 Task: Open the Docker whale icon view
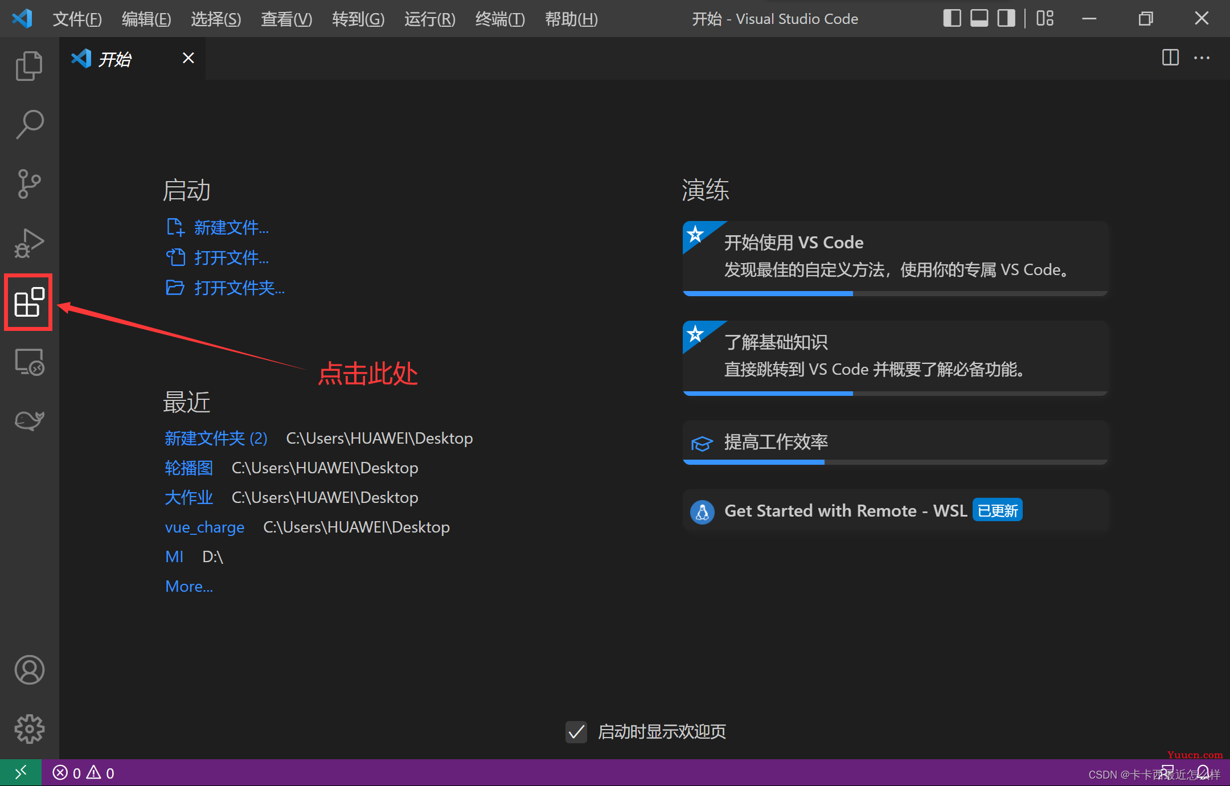point(29,420)
